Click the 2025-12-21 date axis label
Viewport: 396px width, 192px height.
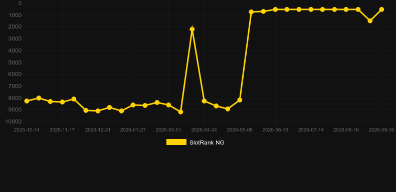tap(97, 130)
